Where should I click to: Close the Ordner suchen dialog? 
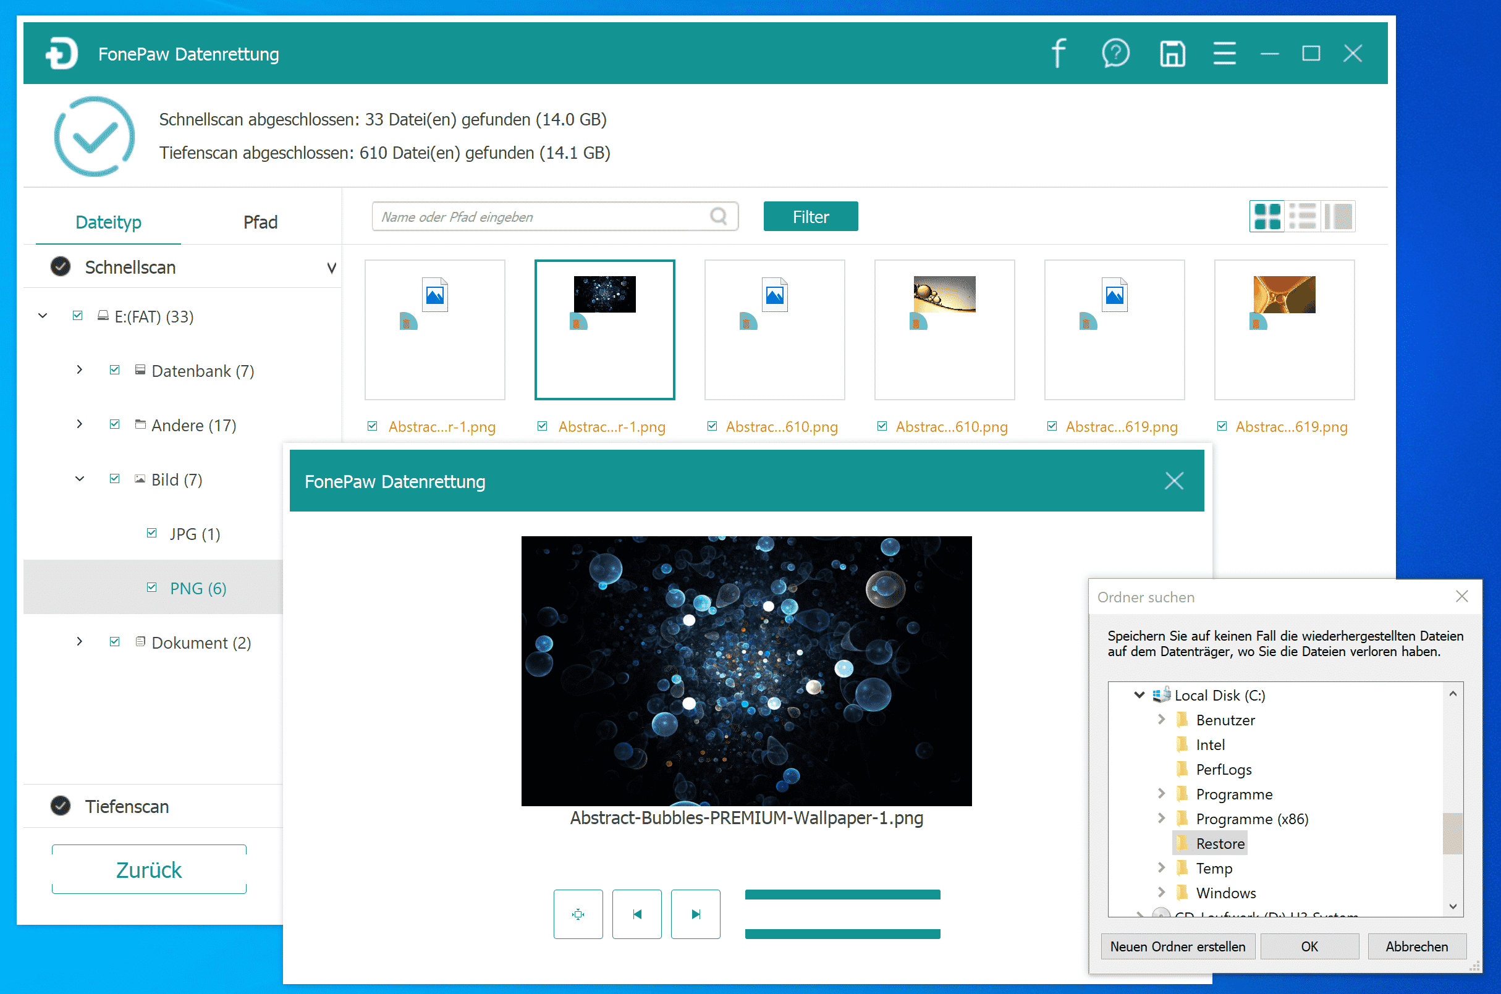[x=1461, y=597]
